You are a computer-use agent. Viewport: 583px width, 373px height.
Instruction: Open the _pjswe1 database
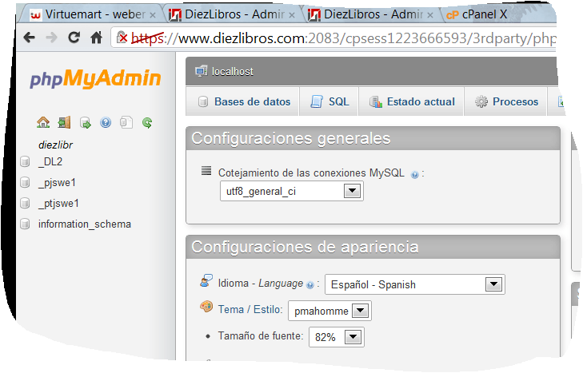coord(57,182)
